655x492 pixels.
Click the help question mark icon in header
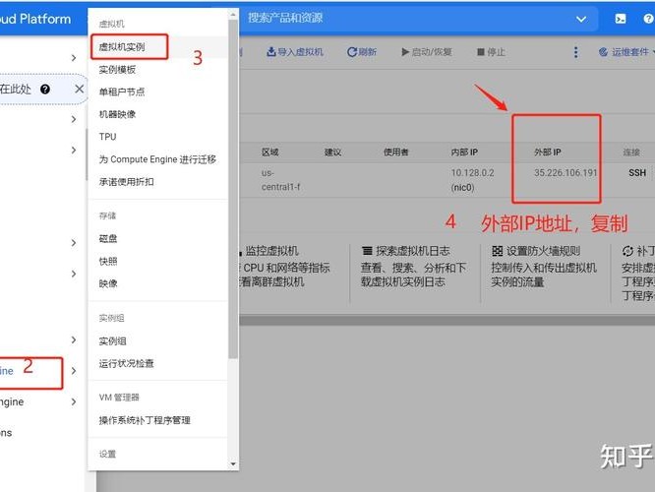(649, 19)
